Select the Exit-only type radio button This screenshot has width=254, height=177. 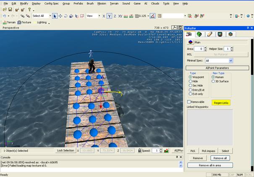(190, 94)
